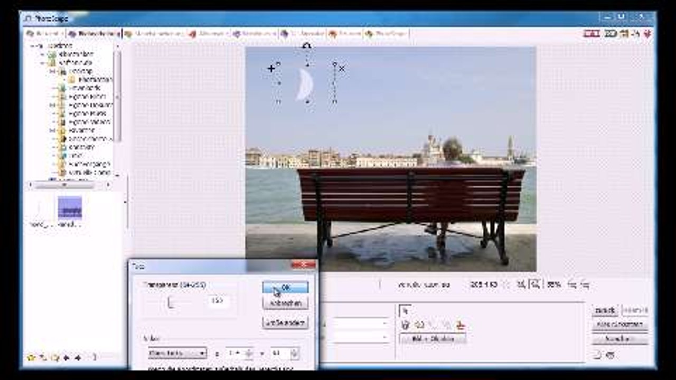Open the size dropdown in the dialog
676x380 pixels.
[x=177, y=353]
